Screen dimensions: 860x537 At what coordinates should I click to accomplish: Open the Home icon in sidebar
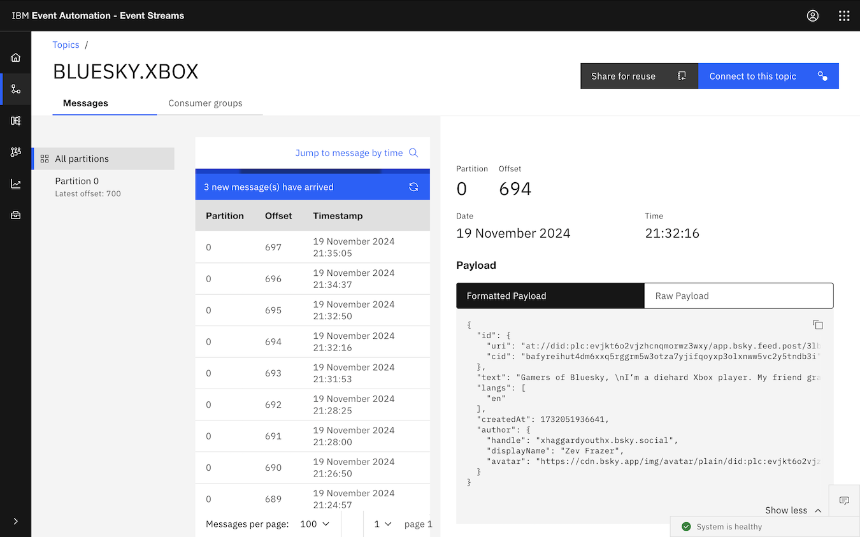coord(15,58)
